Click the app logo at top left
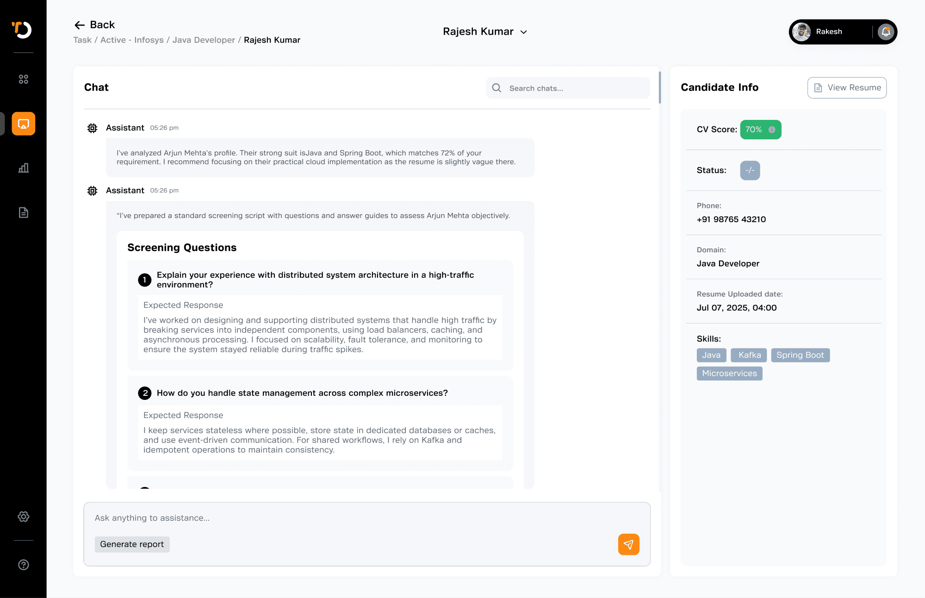This screenshot has height=598, width=925. (x=22, y=30)
